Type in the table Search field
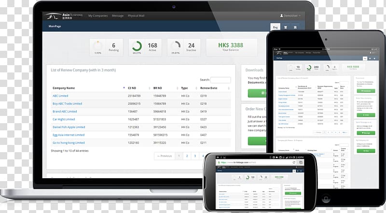This screenshot has width=386, height=213. [x=221, y=80]
